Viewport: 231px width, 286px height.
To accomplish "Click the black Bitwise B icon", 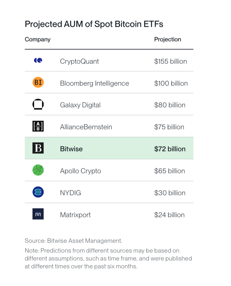I will [x=38, y=148].
